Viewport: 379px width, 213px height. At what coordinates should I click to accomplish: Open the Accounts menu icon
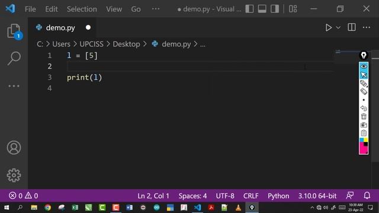(14, 147)
